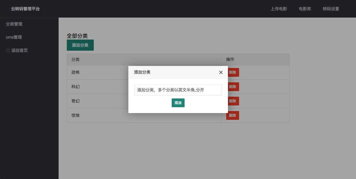
Task: Select 分类管理 in the sidebar
Action: [x=14, y=24]
